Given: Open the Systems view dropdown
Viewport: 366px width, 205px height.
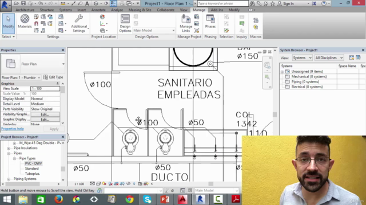Looking at the screenshot, I should click(x=302, y=58).
